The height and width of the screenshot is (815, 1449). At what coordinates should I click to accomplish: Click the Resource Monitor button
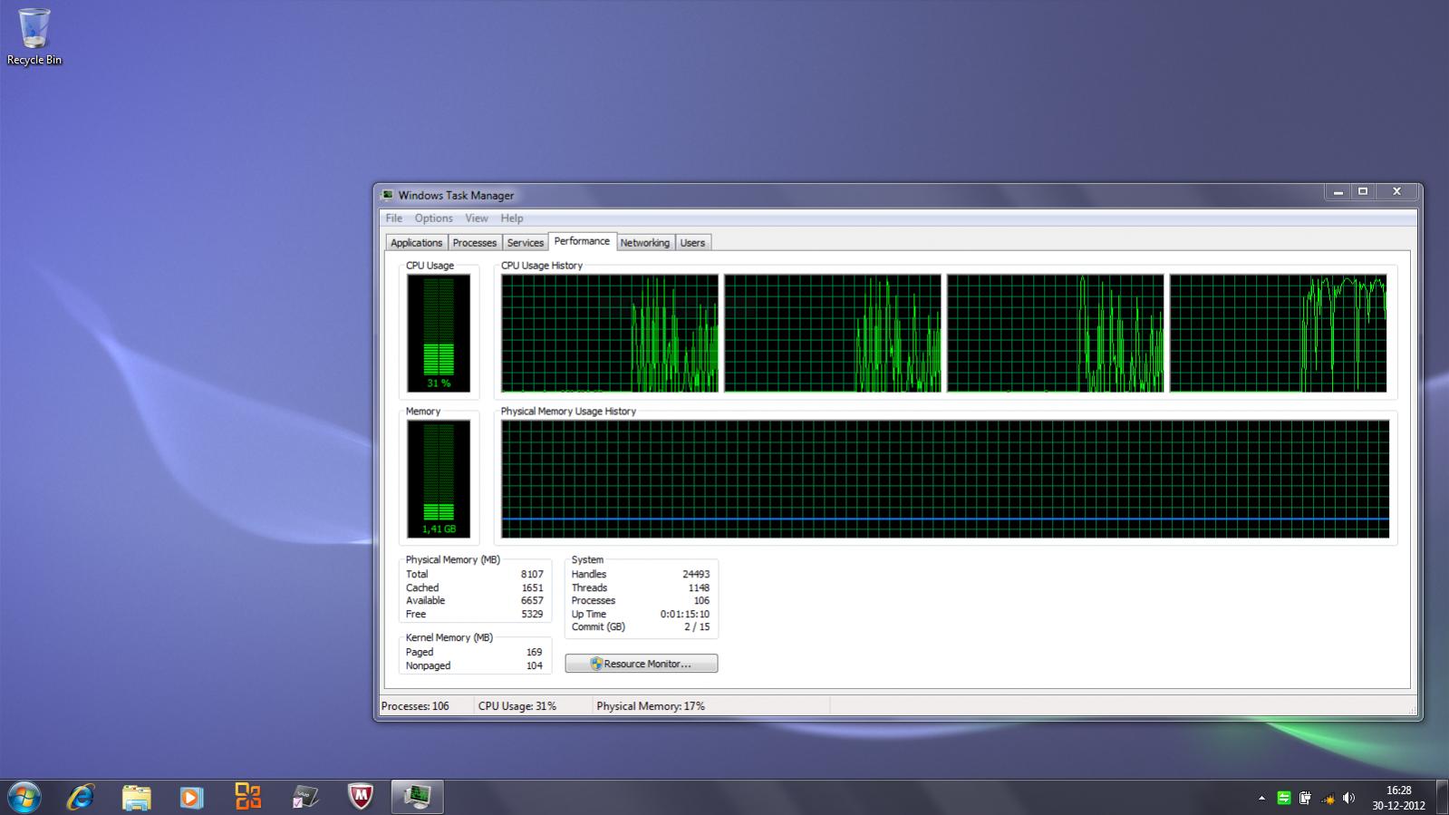click(x=642, y=664)
